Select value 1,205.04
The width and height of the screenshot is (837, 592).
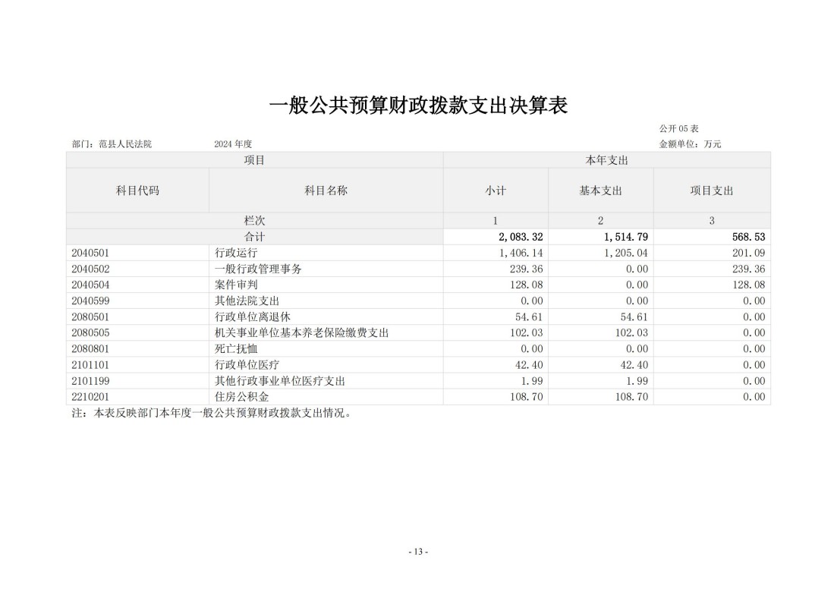coord(626,253)
